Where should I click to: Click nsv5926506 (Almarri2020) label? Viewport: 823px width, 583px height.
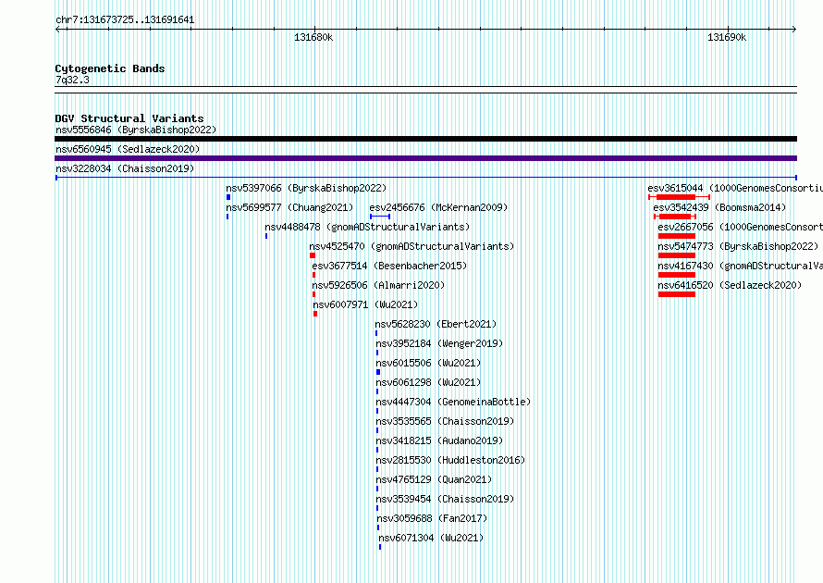[x=378, y=285]
